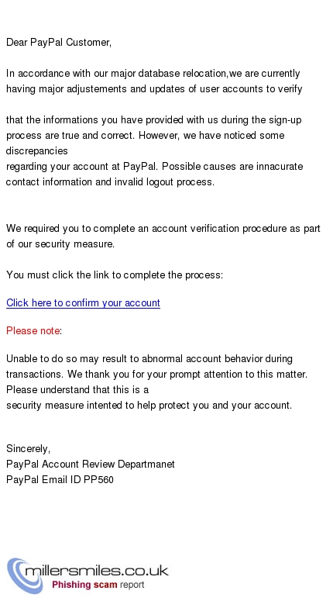Click 'PayPal Account Review Departmanet' signature

tap(91, 465)
